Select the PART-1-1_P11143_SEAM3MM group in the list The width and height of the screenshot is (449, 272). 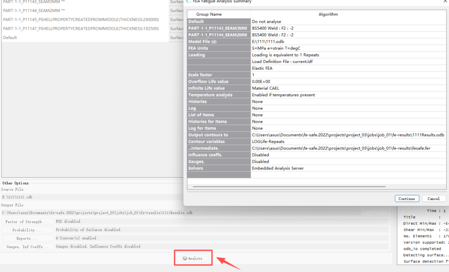85,2
